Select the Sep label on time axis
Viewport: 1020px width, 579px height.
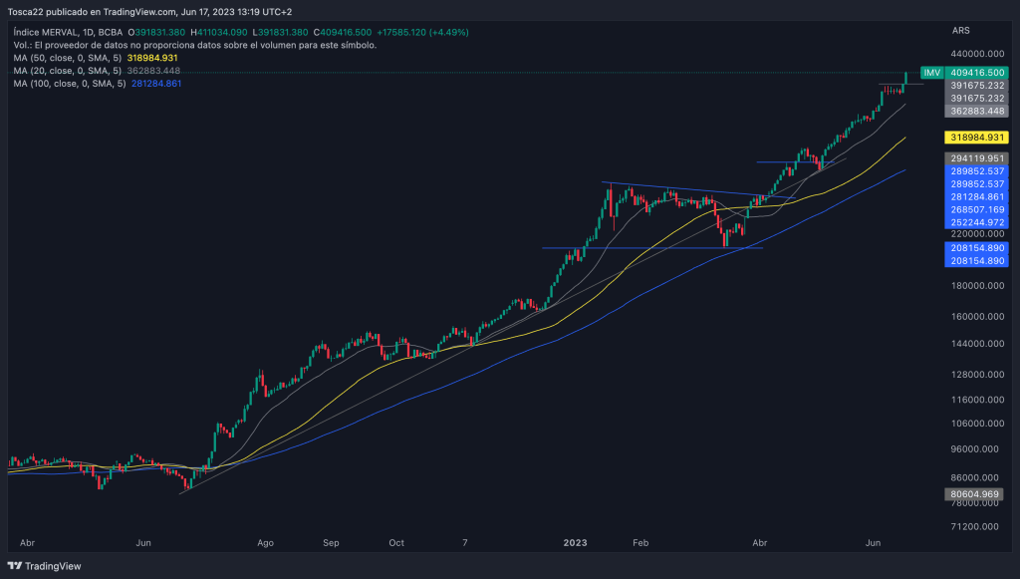(x=332, y=543)
